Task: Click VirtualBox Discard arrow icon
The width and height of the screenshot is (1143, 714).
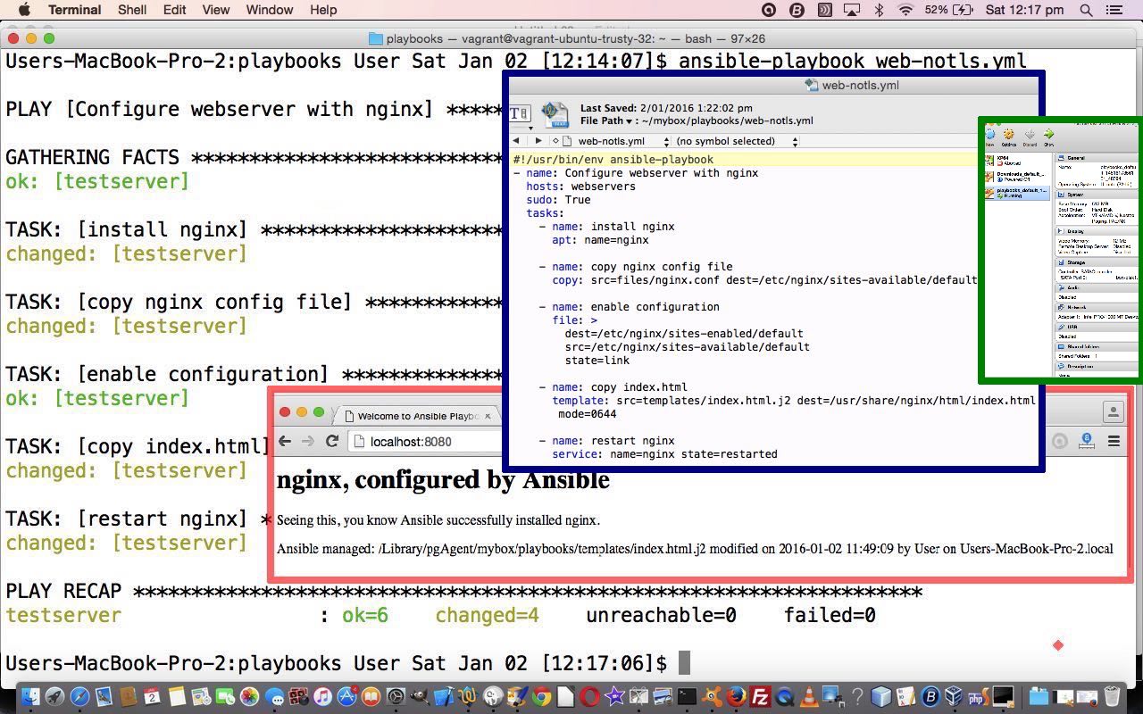Action: click(1030, 137)
